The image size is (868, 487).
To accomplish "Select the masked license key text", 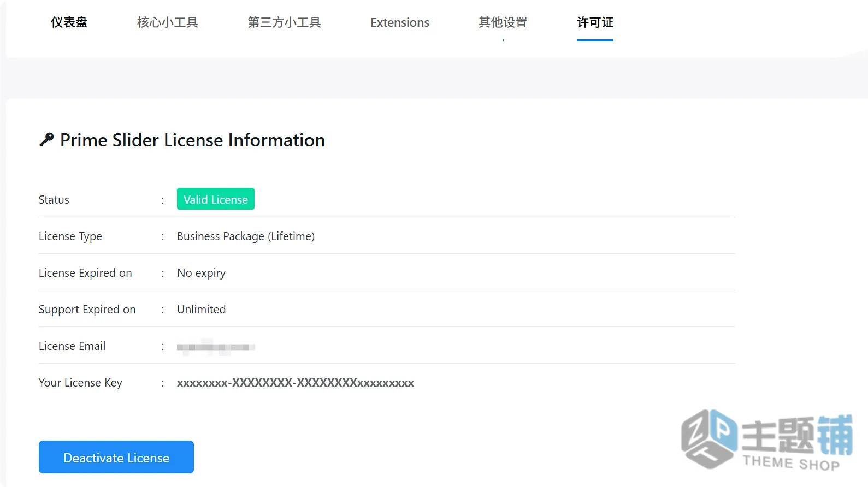I will 296,383.
